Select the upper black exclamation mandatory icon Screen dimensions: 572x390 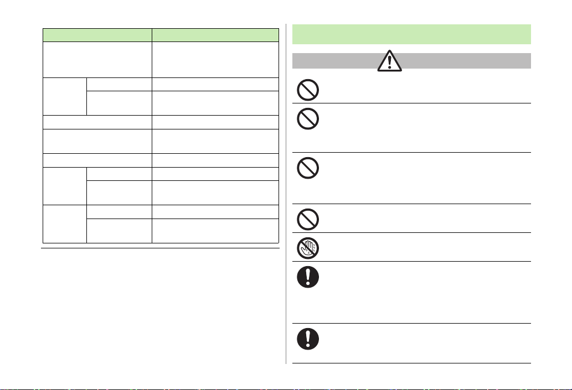coord(308,277)
